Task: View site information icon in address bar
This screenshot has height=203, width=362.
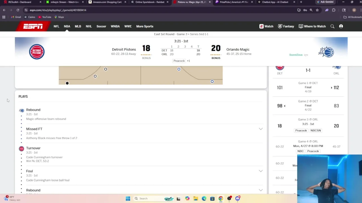Action: pyautogui.click(x=26, y=10)
